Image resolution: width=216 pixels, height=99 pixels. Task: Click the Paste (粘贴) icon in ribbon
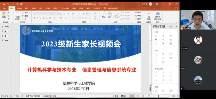tap(4, 15)
